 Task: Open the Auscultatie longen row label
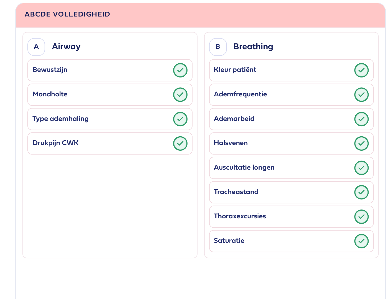pyautogui.click(x=244, y=167)
